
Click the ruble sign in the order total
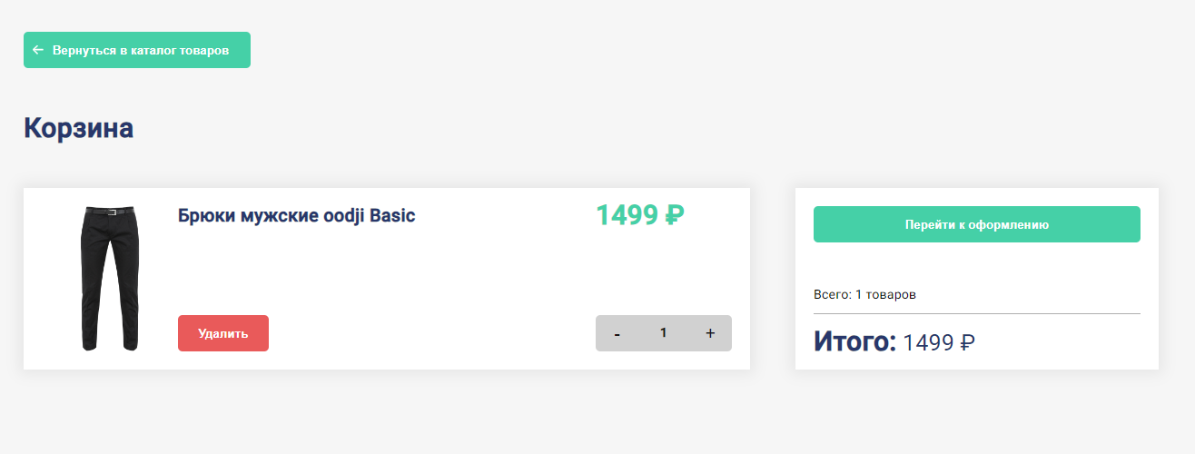[x=967, y=342]
